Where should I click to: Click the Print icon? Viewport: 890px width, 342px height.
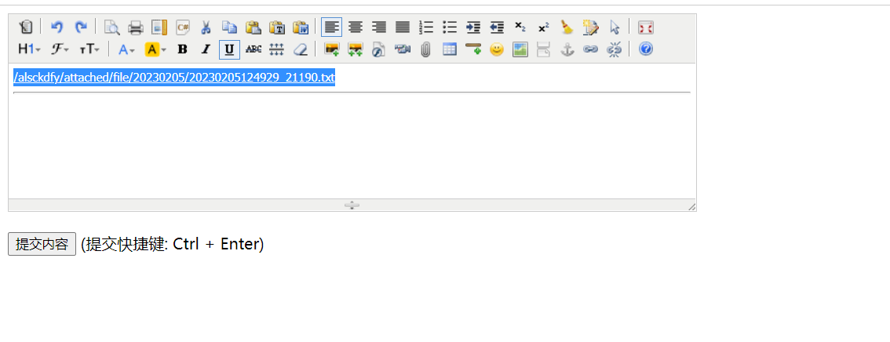pyautogui.click(x=135, y=27)
